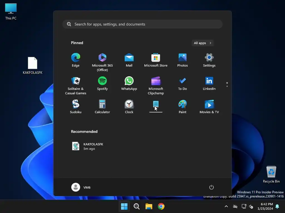285x213 pixels.
Task: Select the KAKFOLASFK desktop file
Action: click(33, 65)
